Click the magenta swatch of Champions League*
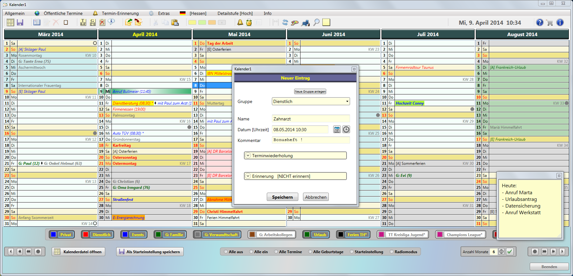This screenshot has width=573, height=276. [x=440, y=234]
